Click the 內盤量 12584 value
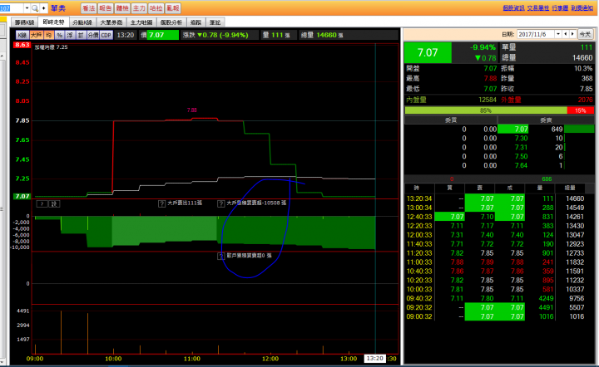Image resolution: width=599 pixels, height=367 pixels. click(x=487, y=100)
